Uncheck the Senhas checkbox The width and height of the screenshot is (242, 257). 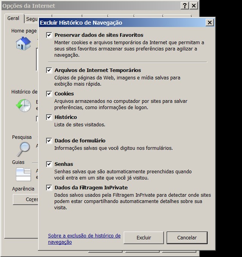tap(49, 164)
